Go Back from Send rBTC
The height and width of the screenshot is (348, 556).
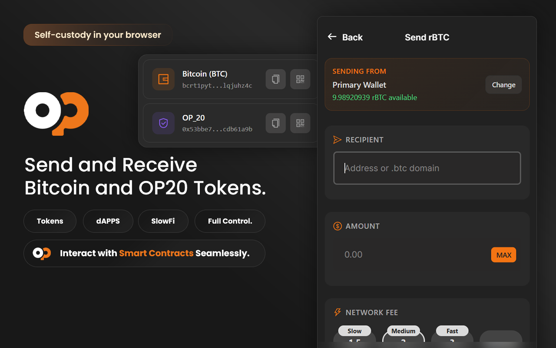345,37
